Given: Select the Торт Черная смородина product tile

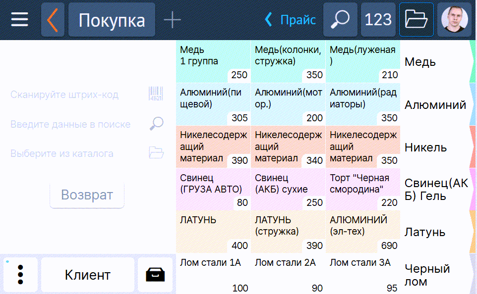Looking at the screenshot, I should click(362, 189).
